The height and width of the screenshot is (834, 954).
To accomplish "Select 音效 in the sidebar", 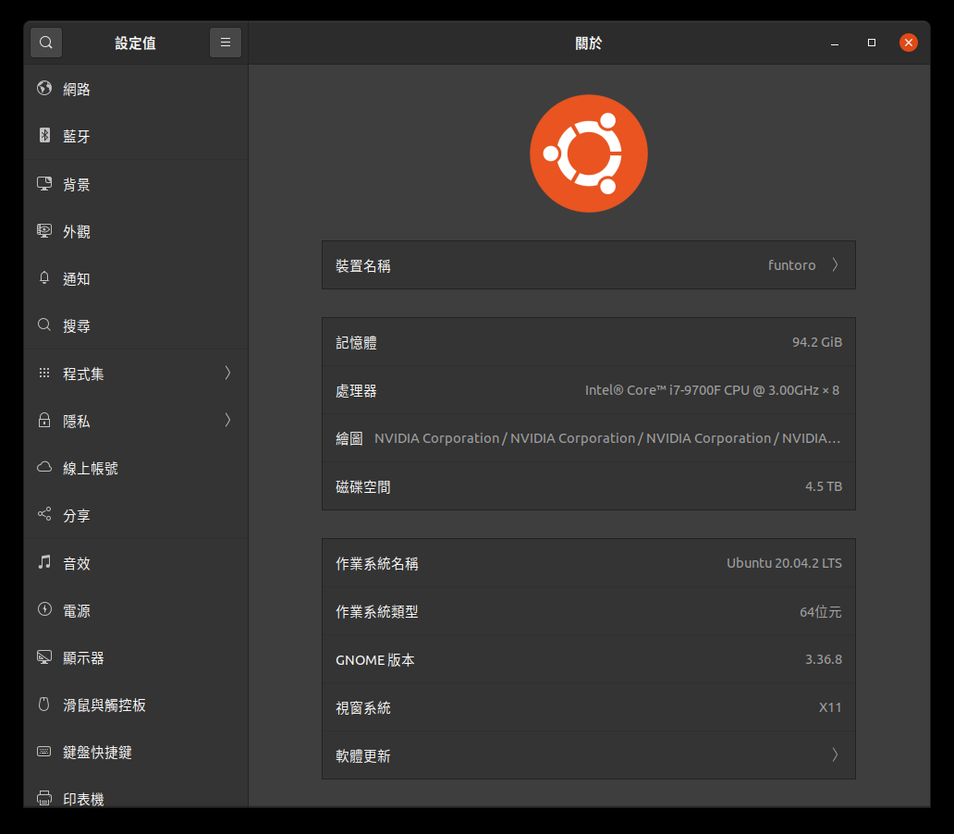I will tap(136, 563).
